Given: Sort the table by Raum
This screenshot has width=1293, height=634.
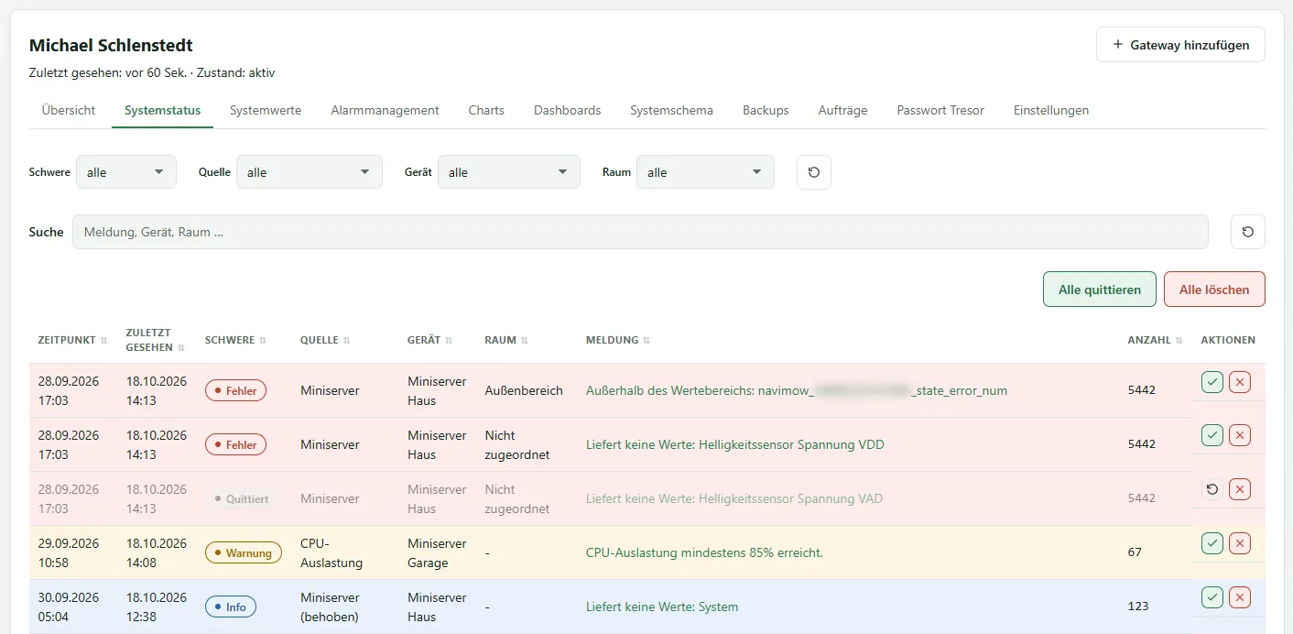Looking at the screenshot, I should [506, 340].
